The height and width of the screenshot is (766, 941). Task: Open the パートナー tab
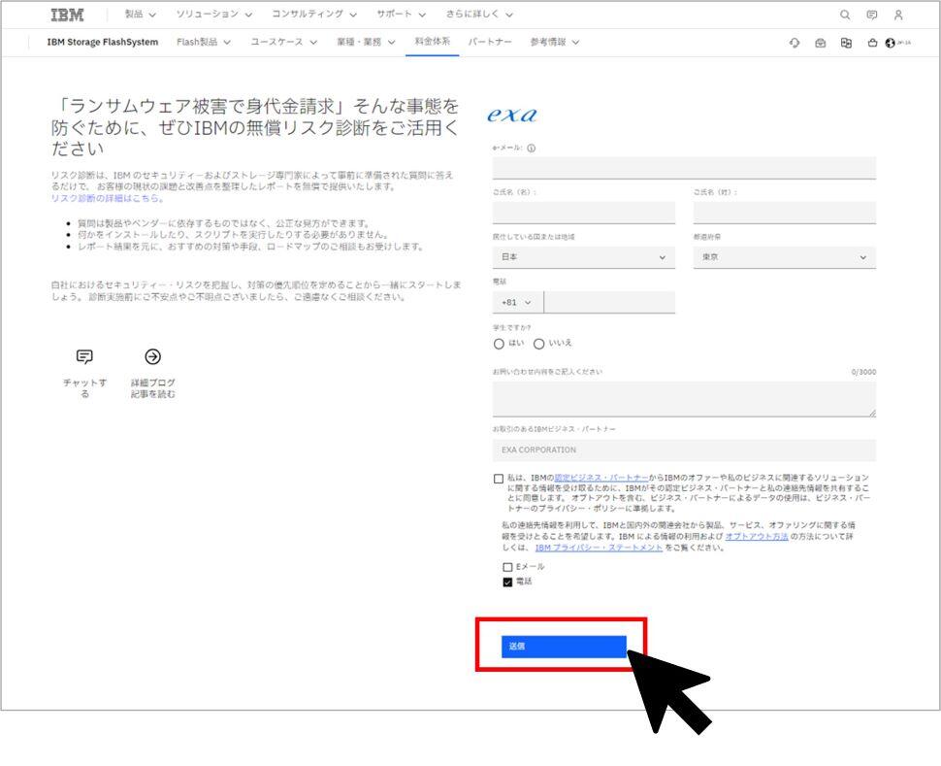[490, 42]
